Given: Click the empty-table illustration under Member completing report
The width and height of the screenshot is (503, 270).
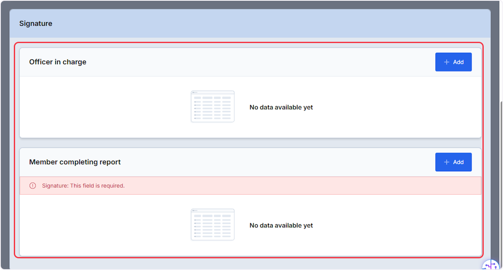Looking at the screenshot, I should 213,224.
